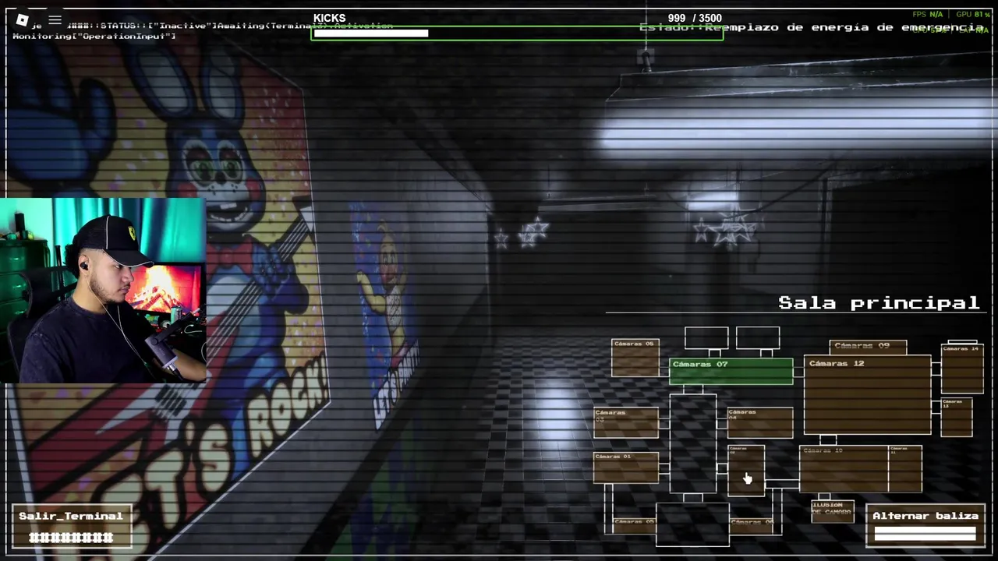Click the Salir_Terminal button
The image size is (998, 561).
72,526
